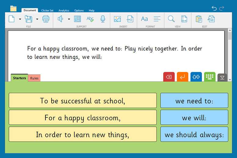Select the Rules grid tab

[34, 78]
